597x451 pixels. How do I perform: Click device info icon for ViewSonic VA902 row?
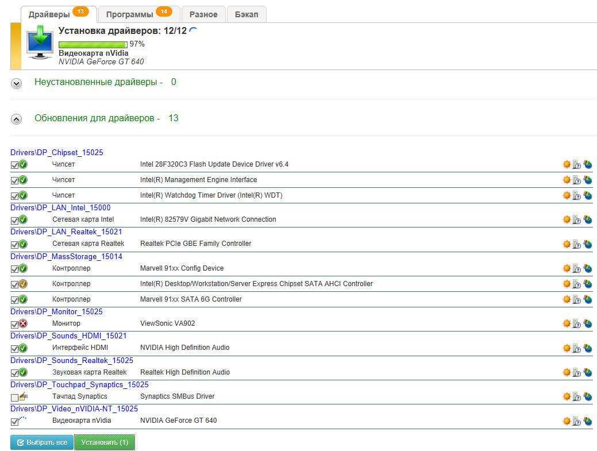tap(577, 324)
